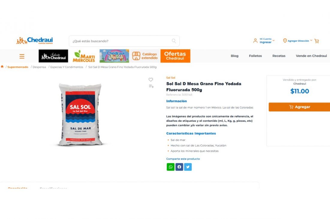Click the add-to-list icon below the heart

pos(151,86)
